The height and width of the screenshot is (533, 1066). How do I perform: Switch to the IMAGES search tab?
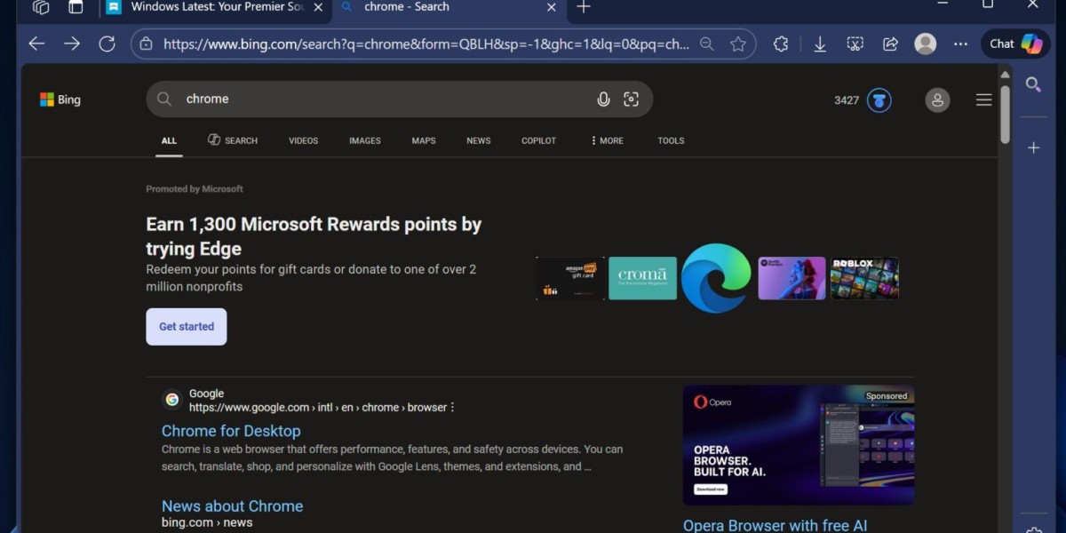click(364, 140)
